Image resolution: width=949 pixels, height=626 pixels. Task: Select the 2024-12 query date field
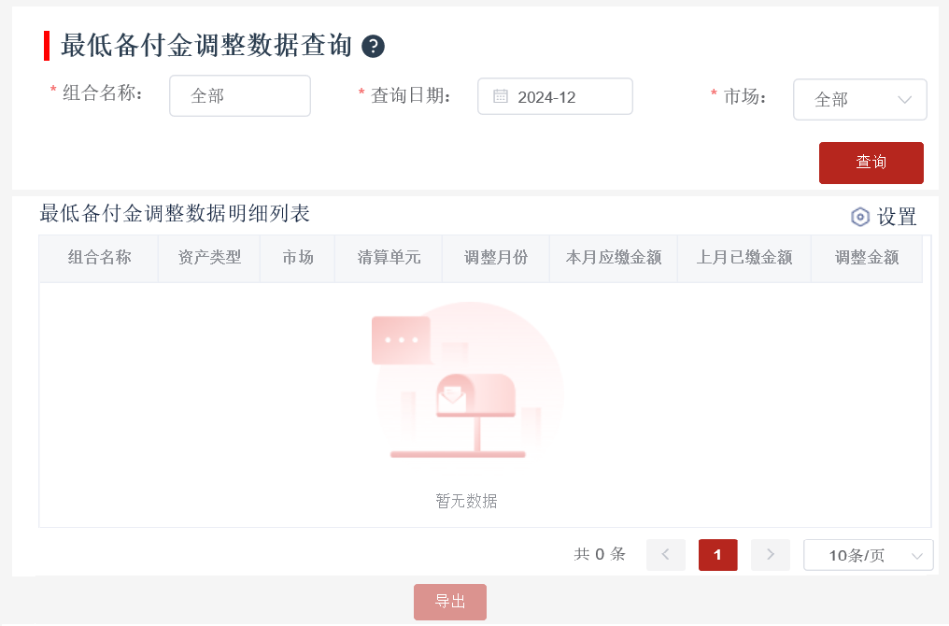[555, 96]
